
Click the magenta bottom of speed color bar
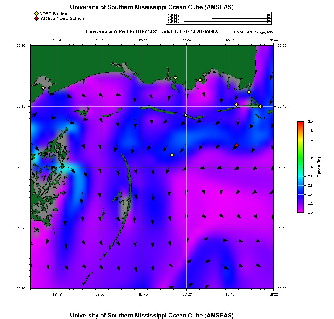pos(300,211)
